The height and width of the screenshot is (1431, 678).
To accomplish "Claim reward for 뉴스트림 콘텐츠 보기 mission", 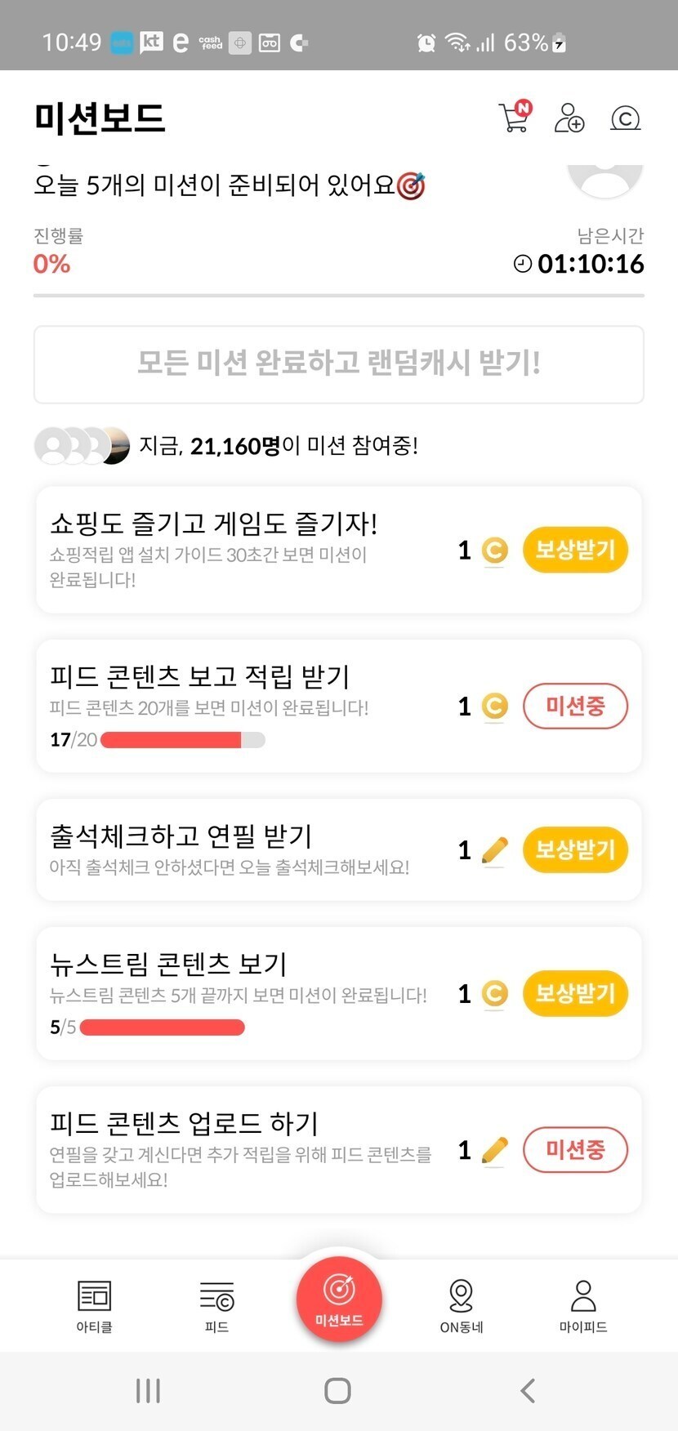I will (x=575, y=994).
